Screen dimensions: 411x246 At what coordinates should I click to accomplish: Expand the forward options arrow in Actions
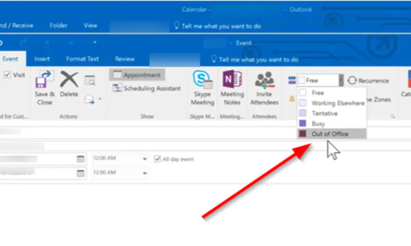click(x=100, y=99)
